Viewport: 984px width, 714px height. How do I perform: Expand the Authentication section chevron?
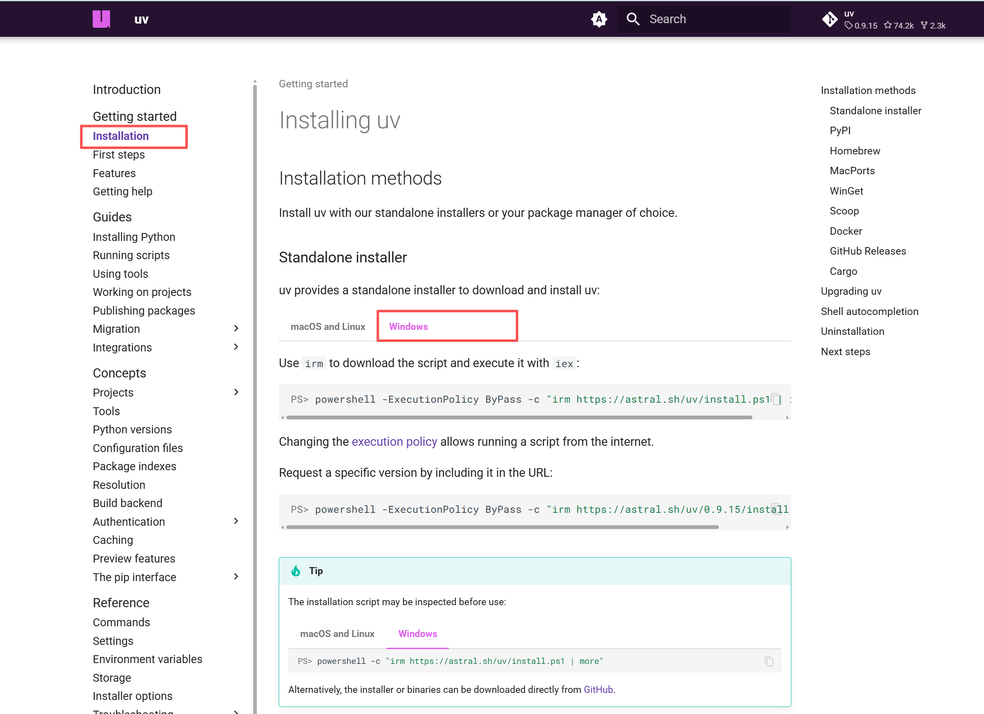point(236,521)
